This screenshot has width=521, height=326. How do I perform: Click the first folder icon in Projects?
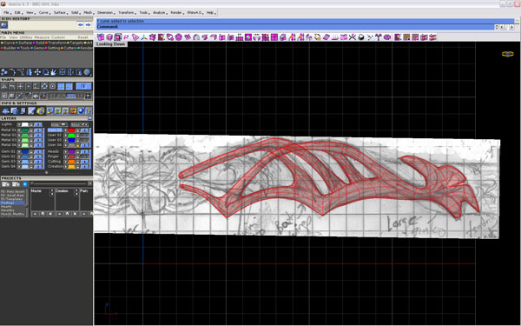pyautogui.click(x=6, y=184)
